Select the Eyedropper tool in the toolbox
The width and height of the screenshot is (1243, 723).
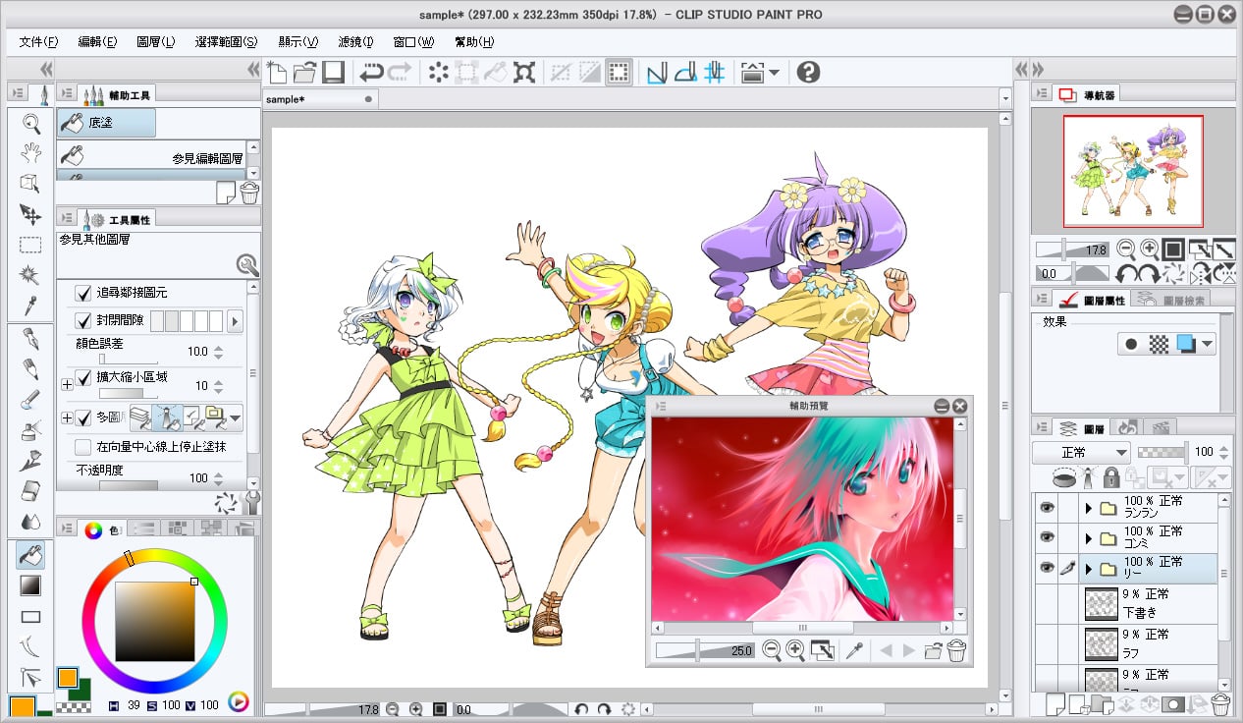click(30, 305)
